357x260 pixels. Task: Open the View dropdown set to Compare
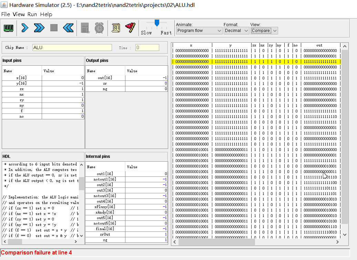[x=264, y=31]
